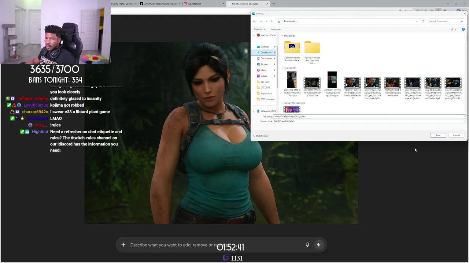Screen dimensions: 469x263
Task: Refresh the Downloads folder view
Action: (423, 21)
